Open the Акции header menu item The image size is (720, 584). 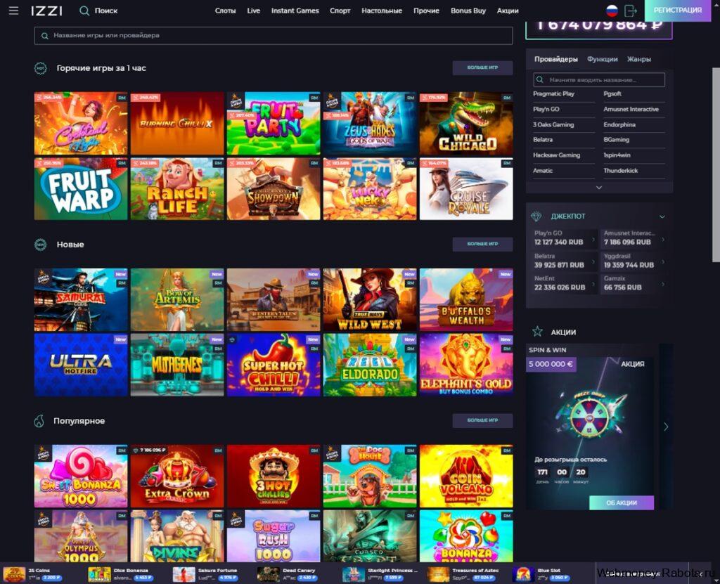click(x=508, y=11)
